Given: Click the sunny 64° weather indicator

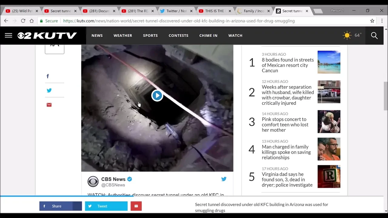Looking at the screenshot, I should coord(352,35).
